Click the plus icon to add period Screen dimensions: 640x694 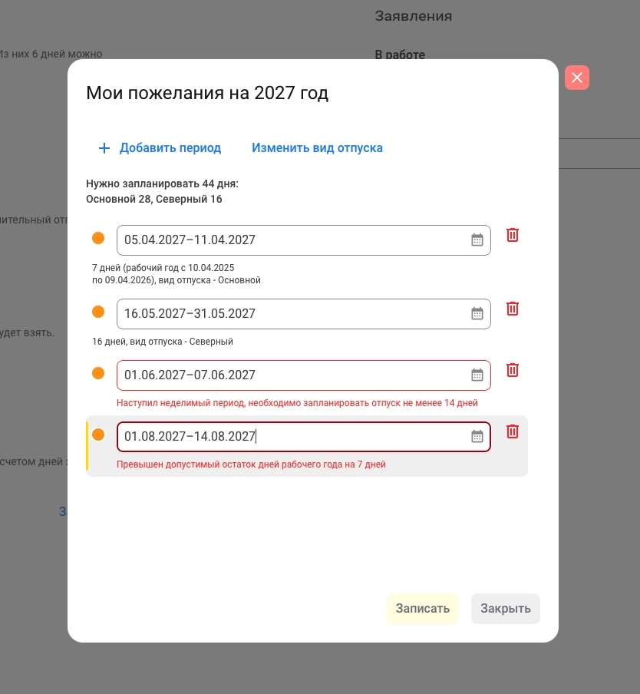tap(104, 148)
